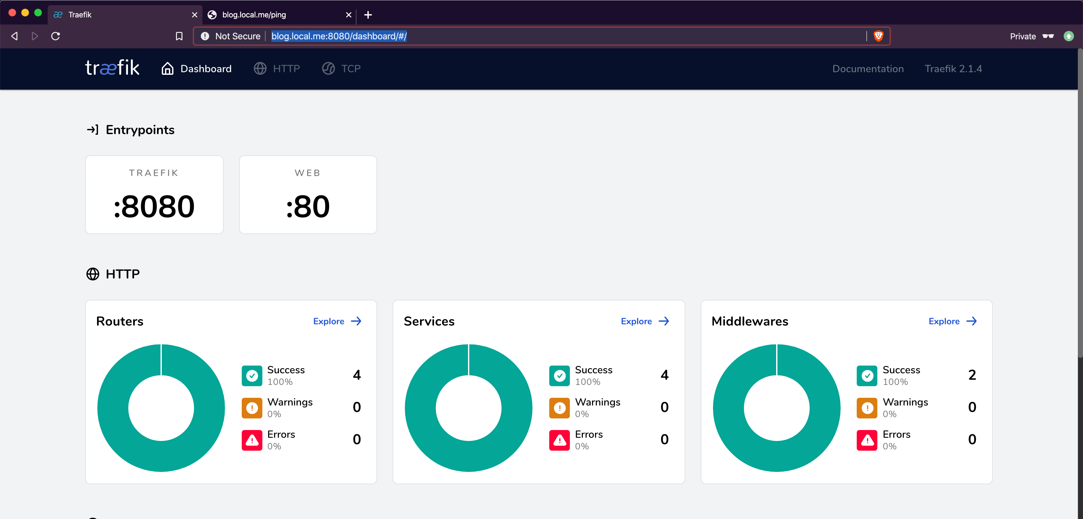Click the green update indicator icon
The width and height of the screenshot is (1083, 519).
click(x=1068, y=36)
